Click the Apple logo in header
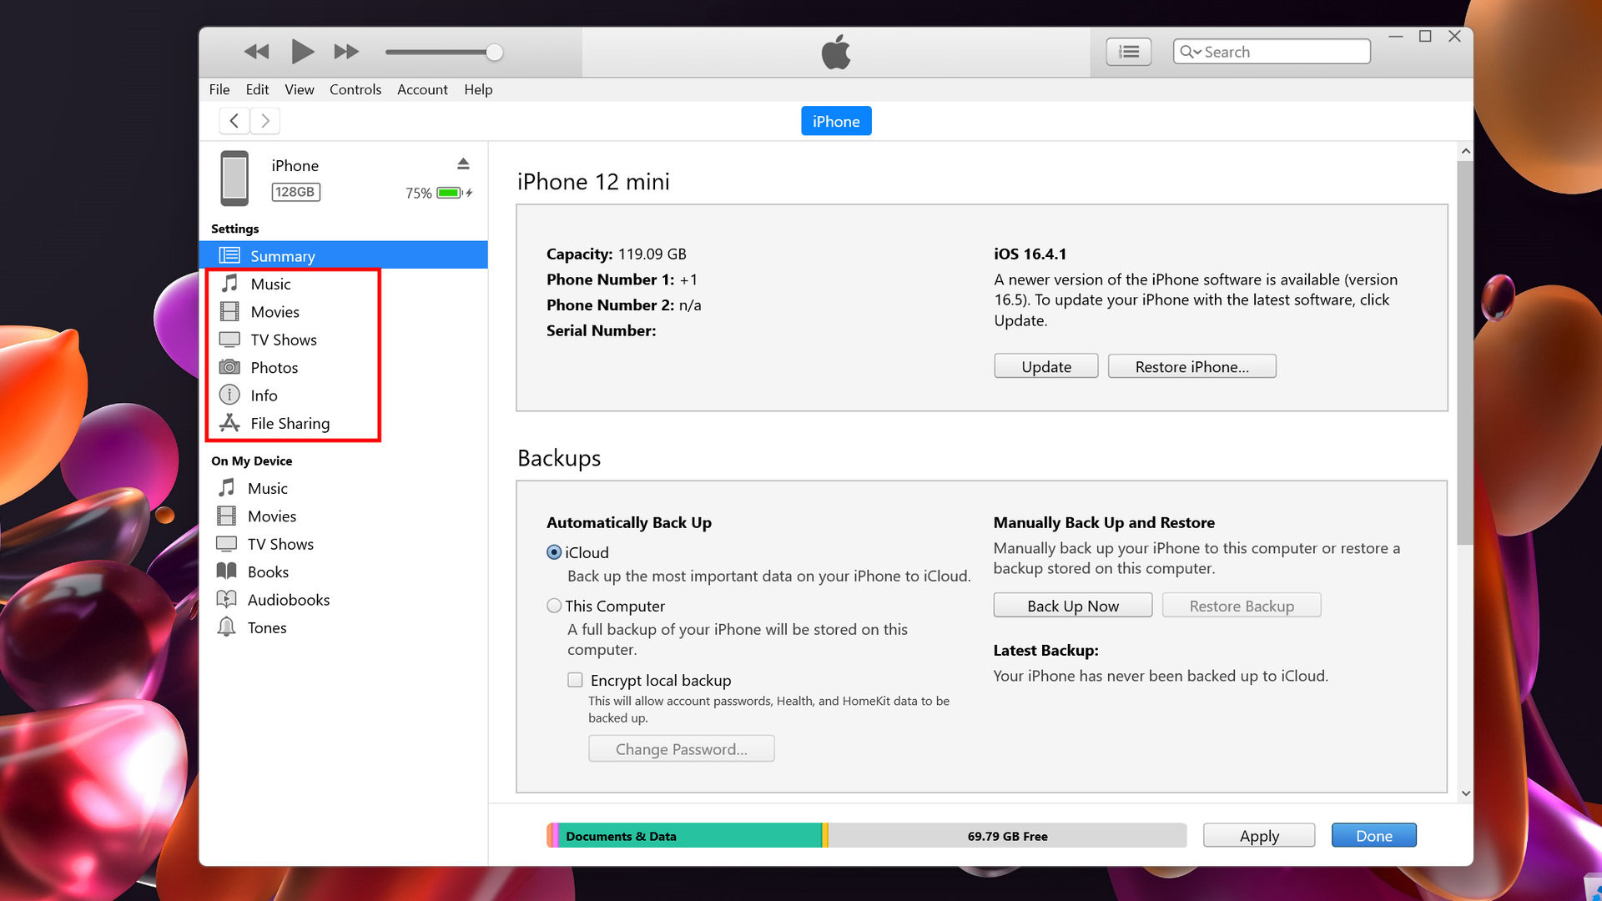 836,52
